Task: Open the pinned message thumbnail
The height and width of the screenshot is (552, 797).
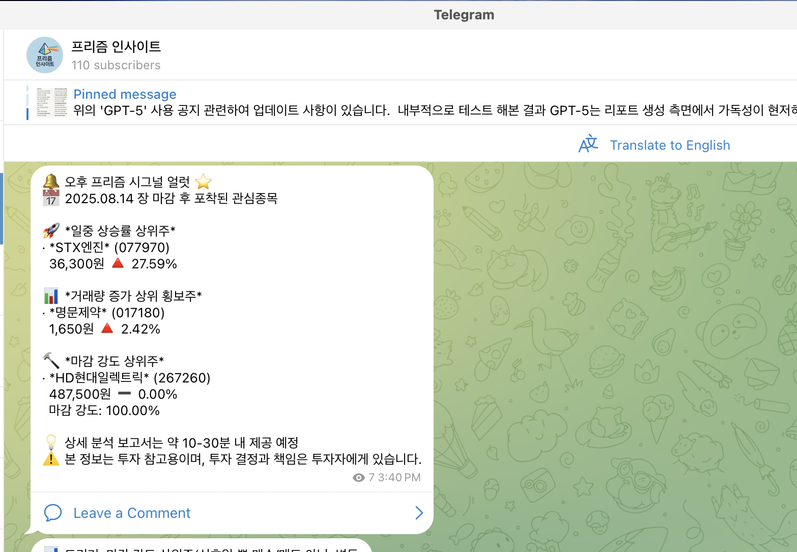Action: tap(52, 102)
